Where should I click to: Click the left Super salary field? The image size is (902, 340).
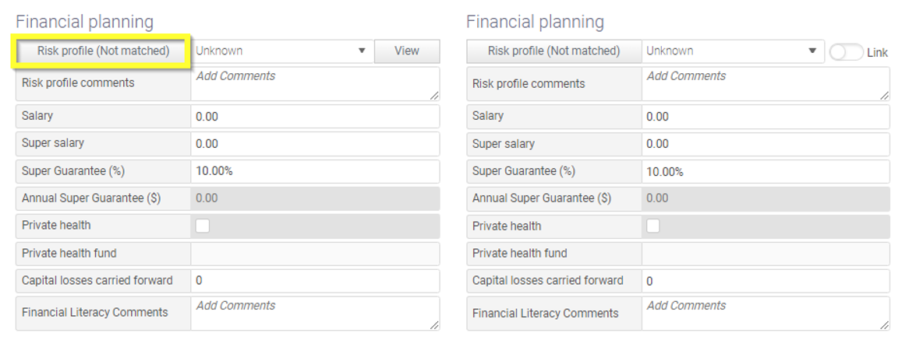[315, 144]
